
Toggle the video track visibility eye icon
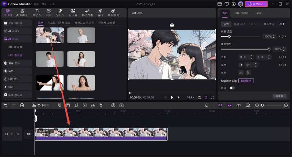click(x=12, y=134)
